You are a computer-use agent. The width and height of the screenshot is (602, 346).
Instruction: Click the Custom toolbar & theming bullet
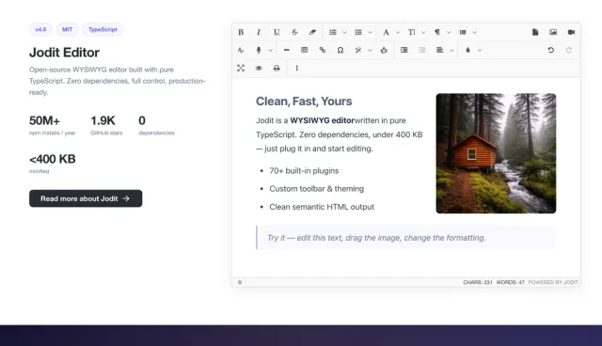pos(316,189)
